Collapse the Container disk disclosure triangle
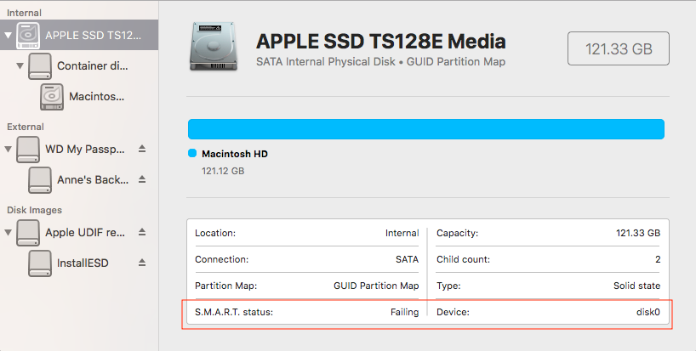The height and width of the screenshot is (351, 696). click(20, 65)
